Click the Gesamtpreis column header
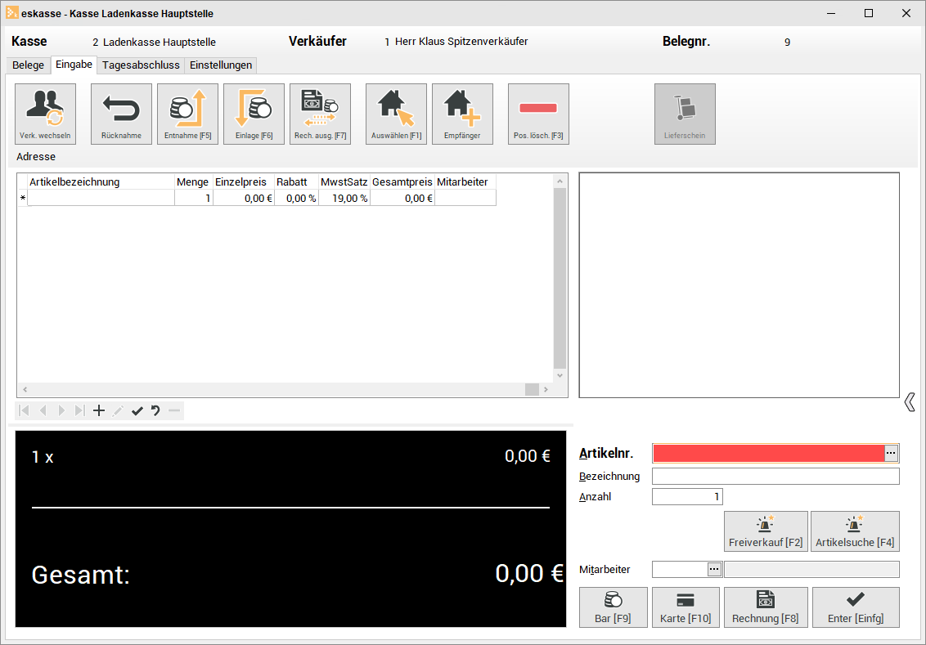This screenshot has height=645, width=926. pyautogui.click(x=402, y=181)
